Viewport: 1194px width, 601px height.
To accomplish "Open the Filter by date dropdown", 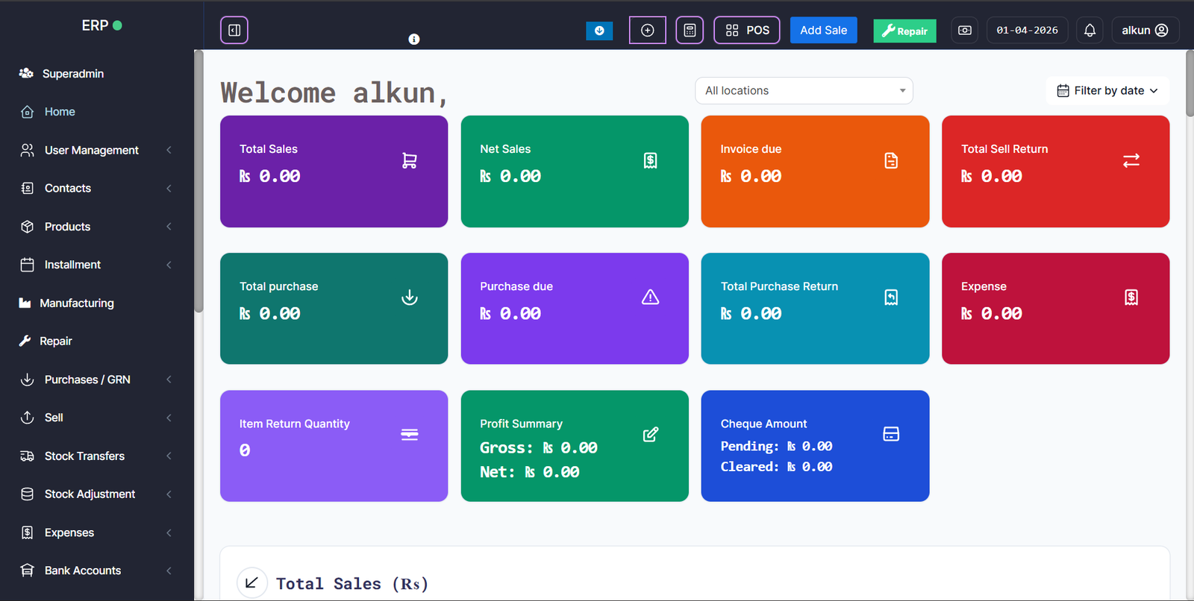I will tap(1107, 91).
